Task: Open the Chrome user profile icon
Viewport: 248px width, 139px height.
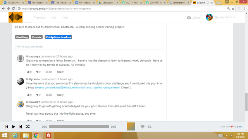Action: point(227,2)
